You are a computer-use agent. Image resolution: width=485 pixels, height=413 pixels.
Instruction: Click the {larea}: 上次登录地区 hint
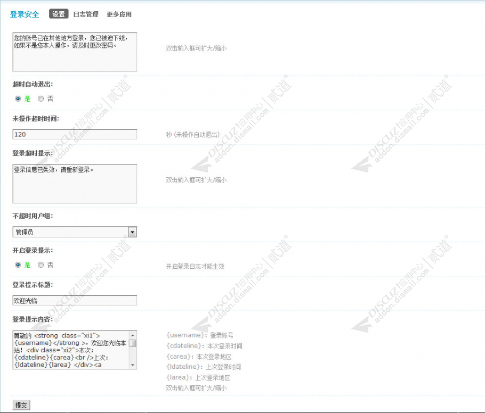(x=198, y=377)
